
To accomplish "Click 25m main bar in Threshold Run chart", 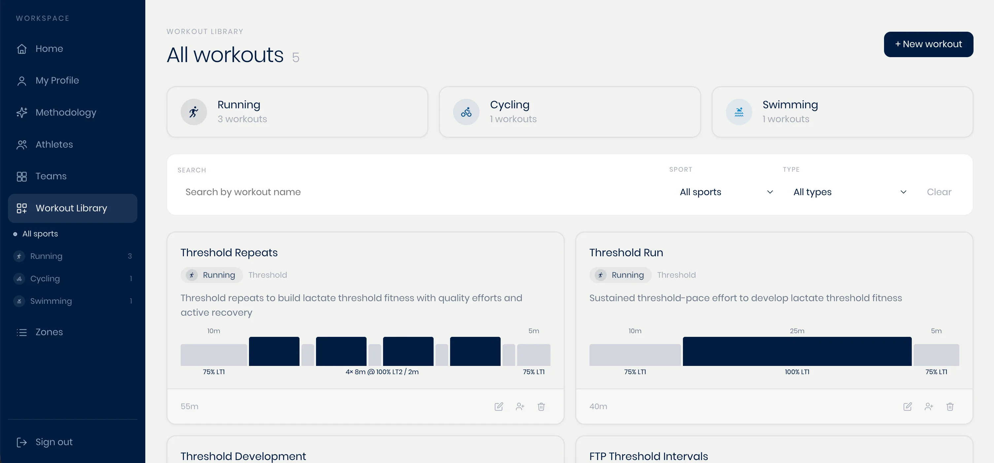I will point(797,351).
